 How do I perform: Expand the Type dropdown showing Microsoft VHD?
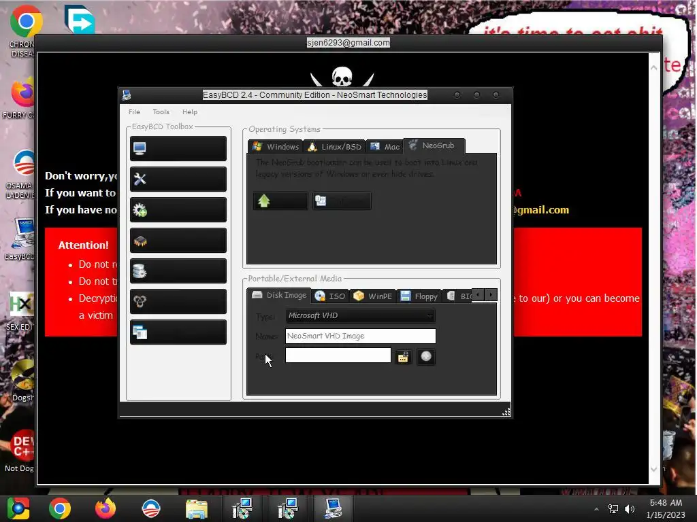point(361,315)
